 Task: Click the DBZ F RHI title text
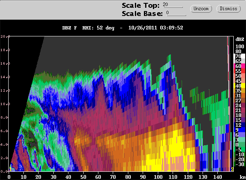[123, 28]
